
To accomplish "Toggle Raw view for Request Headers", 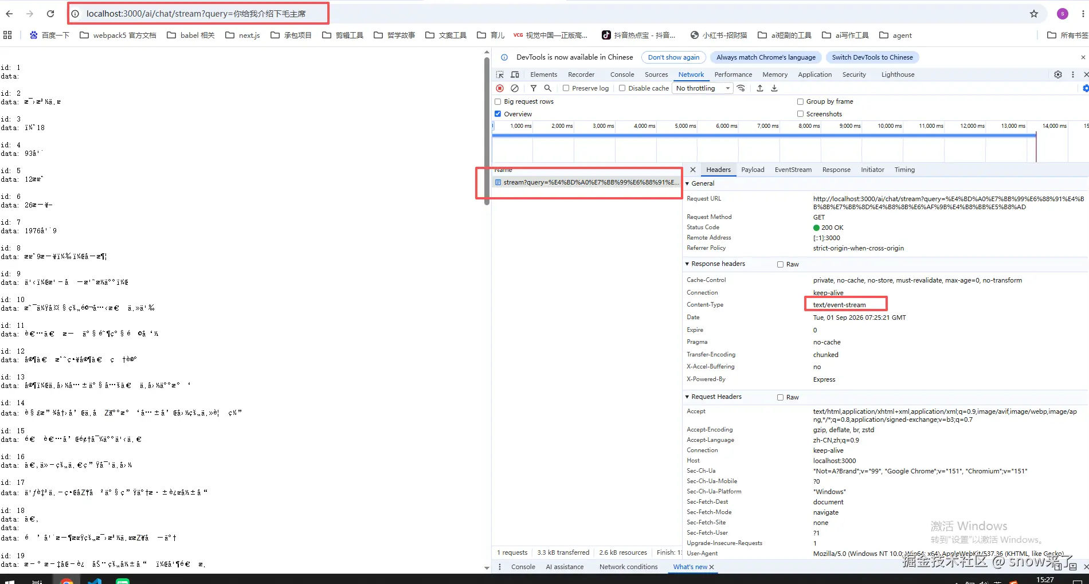I will coord(780,397).
